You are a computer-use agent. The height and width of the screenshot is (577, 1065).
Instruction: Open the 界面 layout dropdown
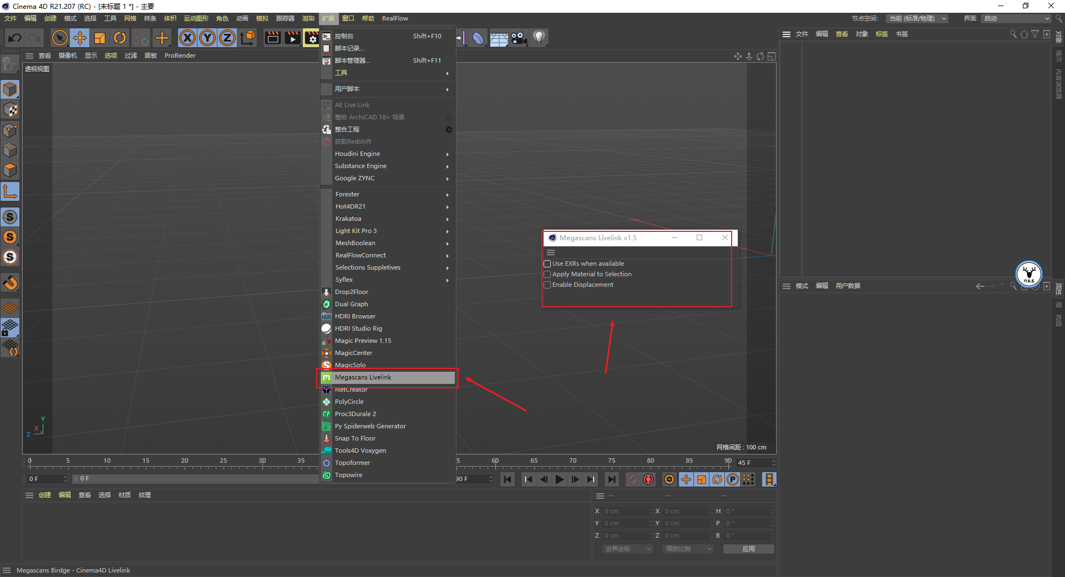1016,18
